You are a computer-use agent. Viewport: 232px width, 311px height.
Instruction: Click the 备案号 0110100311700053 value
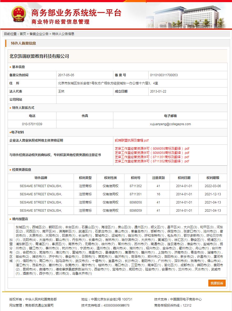coord(164,75)
